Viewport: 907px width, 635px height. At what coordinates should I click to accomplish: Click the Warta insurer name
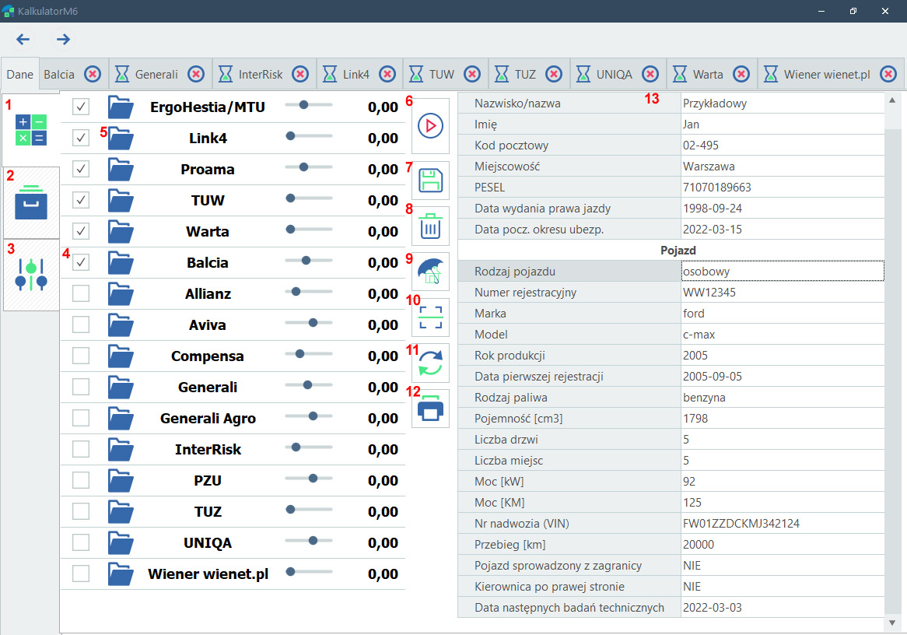click(x=208, y=232)
